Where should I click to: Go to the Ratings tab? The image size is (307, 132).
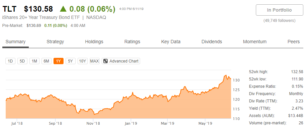click(132, 42)
